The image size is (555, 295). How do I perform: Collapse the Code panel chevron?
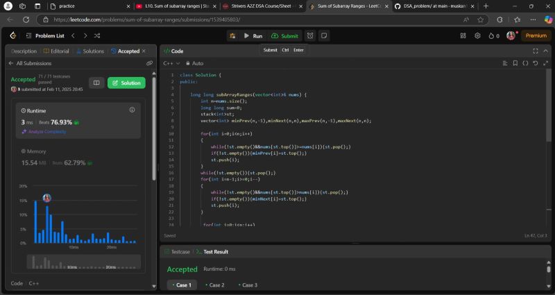[545, 51]
